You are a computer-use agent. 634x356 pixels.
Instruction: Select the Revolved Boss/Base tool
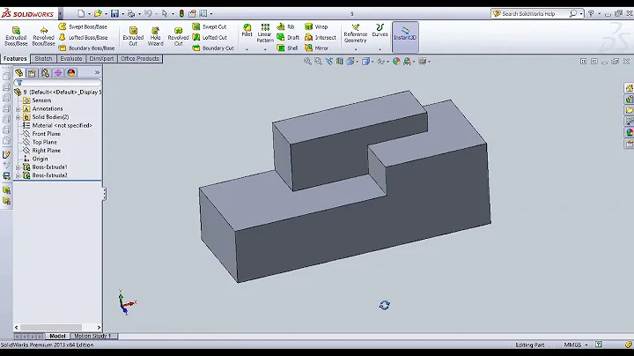[43, 36]
